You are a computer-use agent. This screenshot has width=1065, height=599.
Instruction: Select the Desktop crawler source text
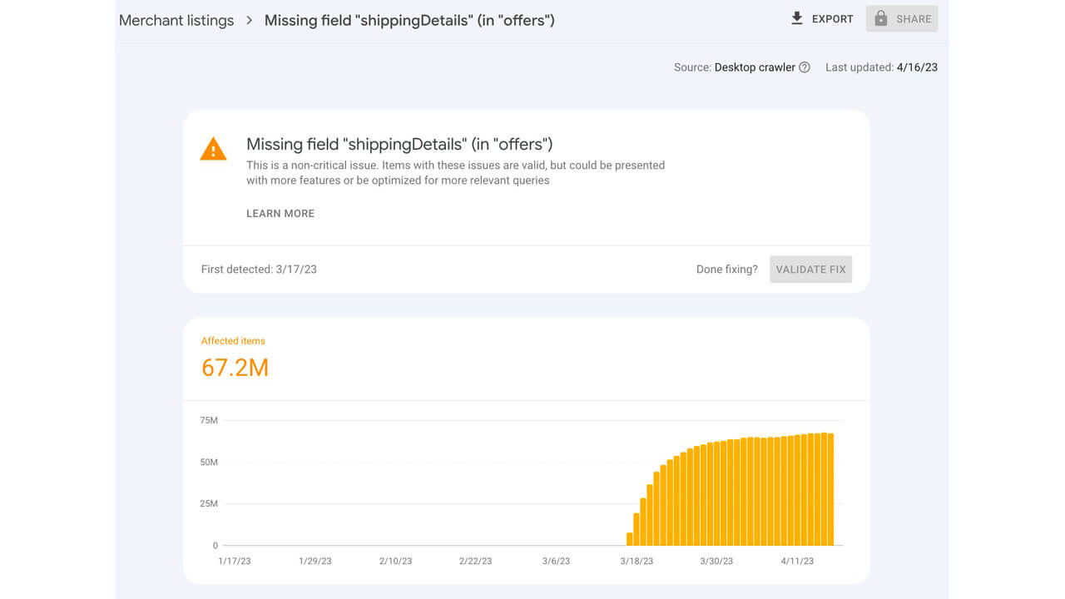755,67
